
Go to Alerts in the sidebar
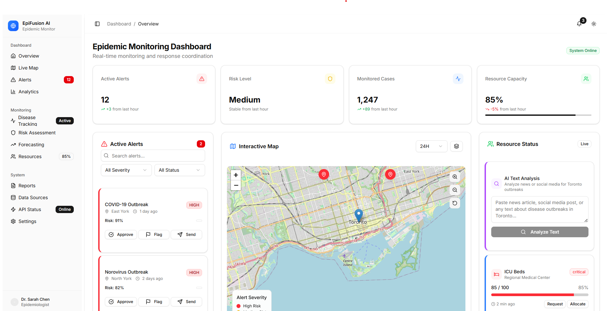pos(42,80)
